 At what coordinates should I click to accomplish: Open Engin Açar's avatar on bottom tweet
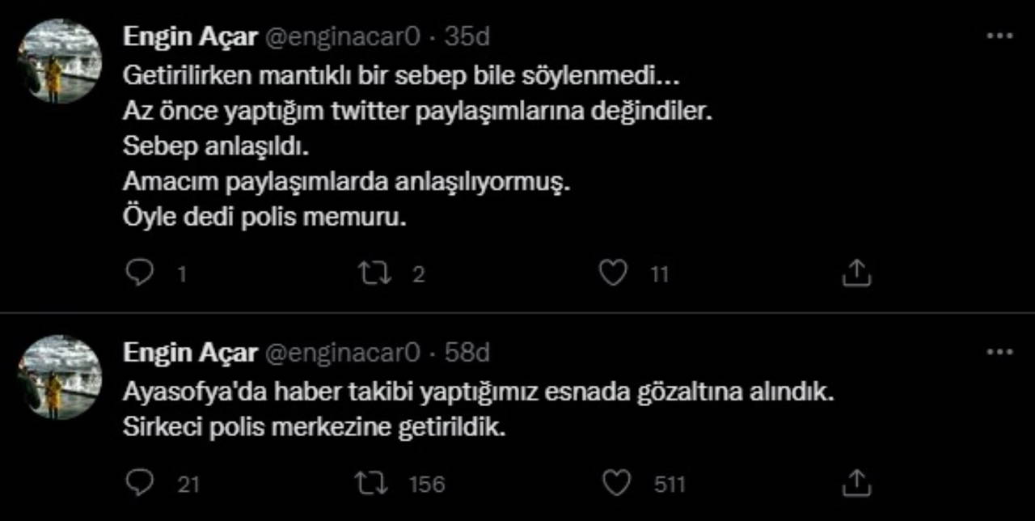(x=61, y=377)
